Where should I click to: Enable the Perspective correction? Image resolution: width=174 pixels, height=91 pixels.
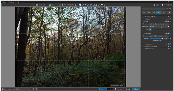point(143,44)
